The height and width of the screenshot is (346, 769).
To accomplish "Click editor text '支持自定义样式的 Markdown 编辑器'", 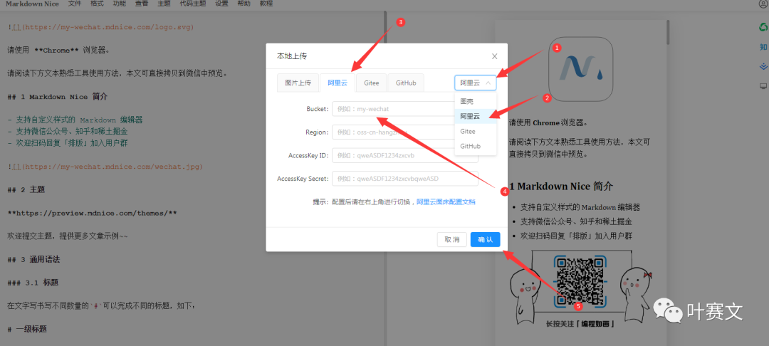I will tap(78, 120).
